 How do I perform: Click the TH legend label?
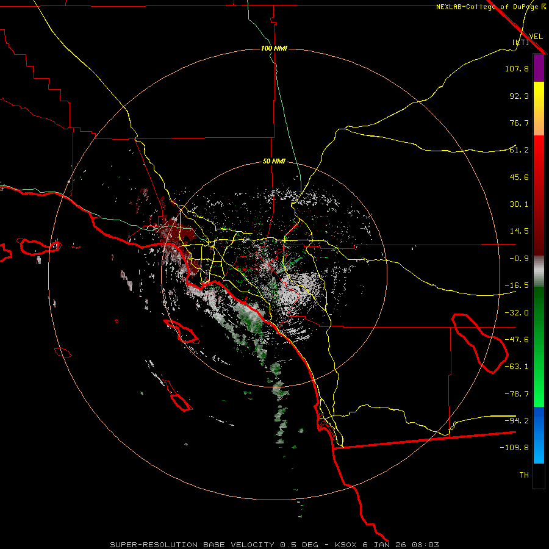(x=524, y=475)
